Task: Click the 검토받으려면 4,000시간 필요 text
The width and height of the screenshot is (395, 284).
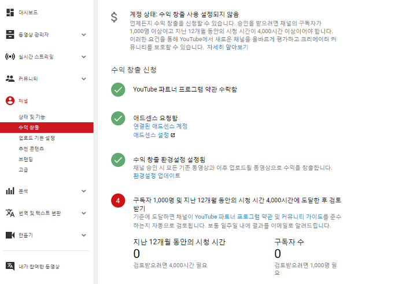Action: [170, 265]
